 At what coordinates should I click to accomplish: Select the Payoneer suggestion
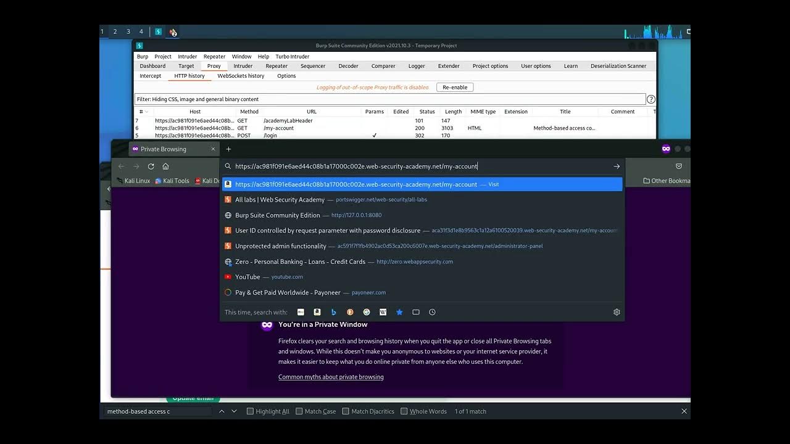pos(422,292)
